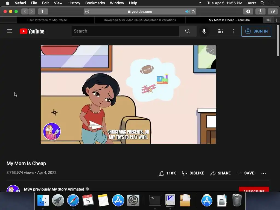Switch to Download Mini vMac 36.04 tab
Viewport: 280px width, 210px height.
pos(140,20)
